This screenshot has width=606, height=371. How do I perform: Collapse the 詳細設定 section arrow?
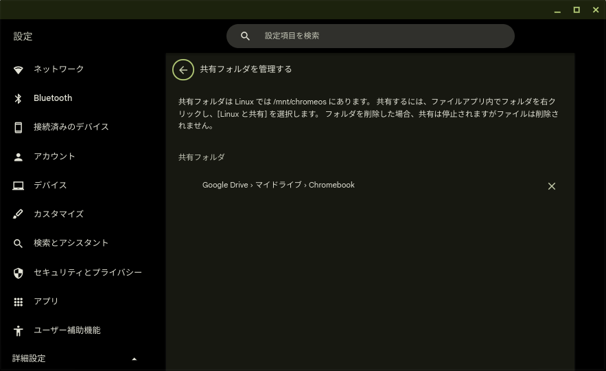pyautogui.click(x=134, y=359)
